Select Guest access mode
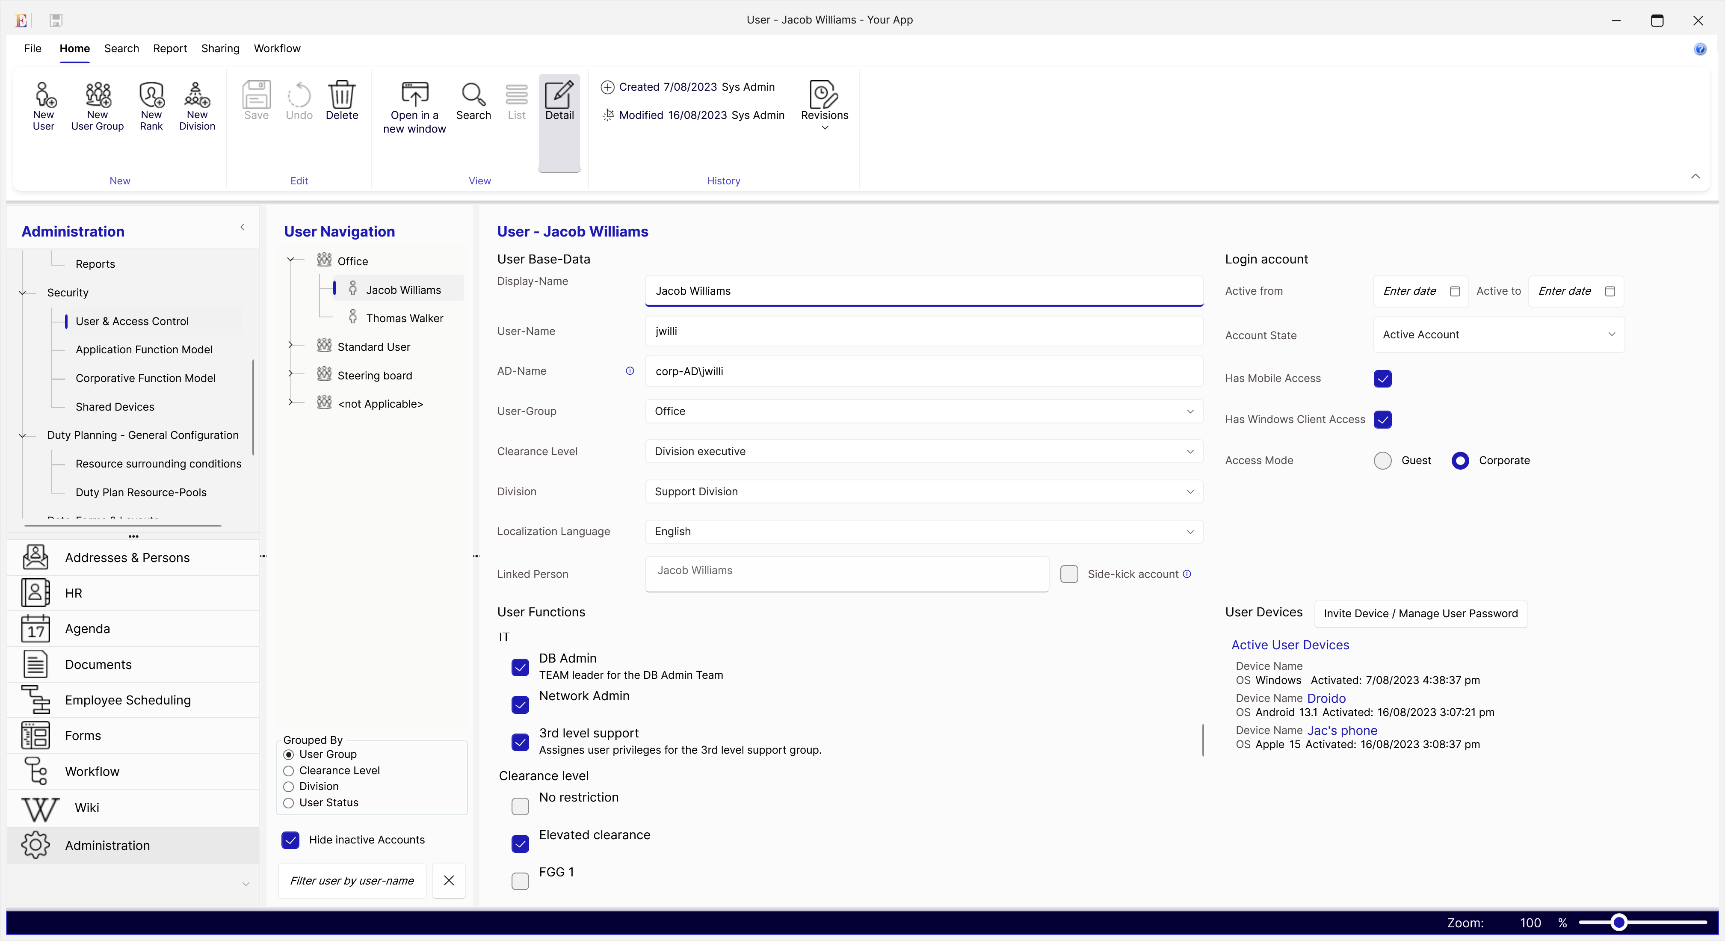This screenshot has width=1725, height=941. pyautogui.click(x=1382, y=461)
